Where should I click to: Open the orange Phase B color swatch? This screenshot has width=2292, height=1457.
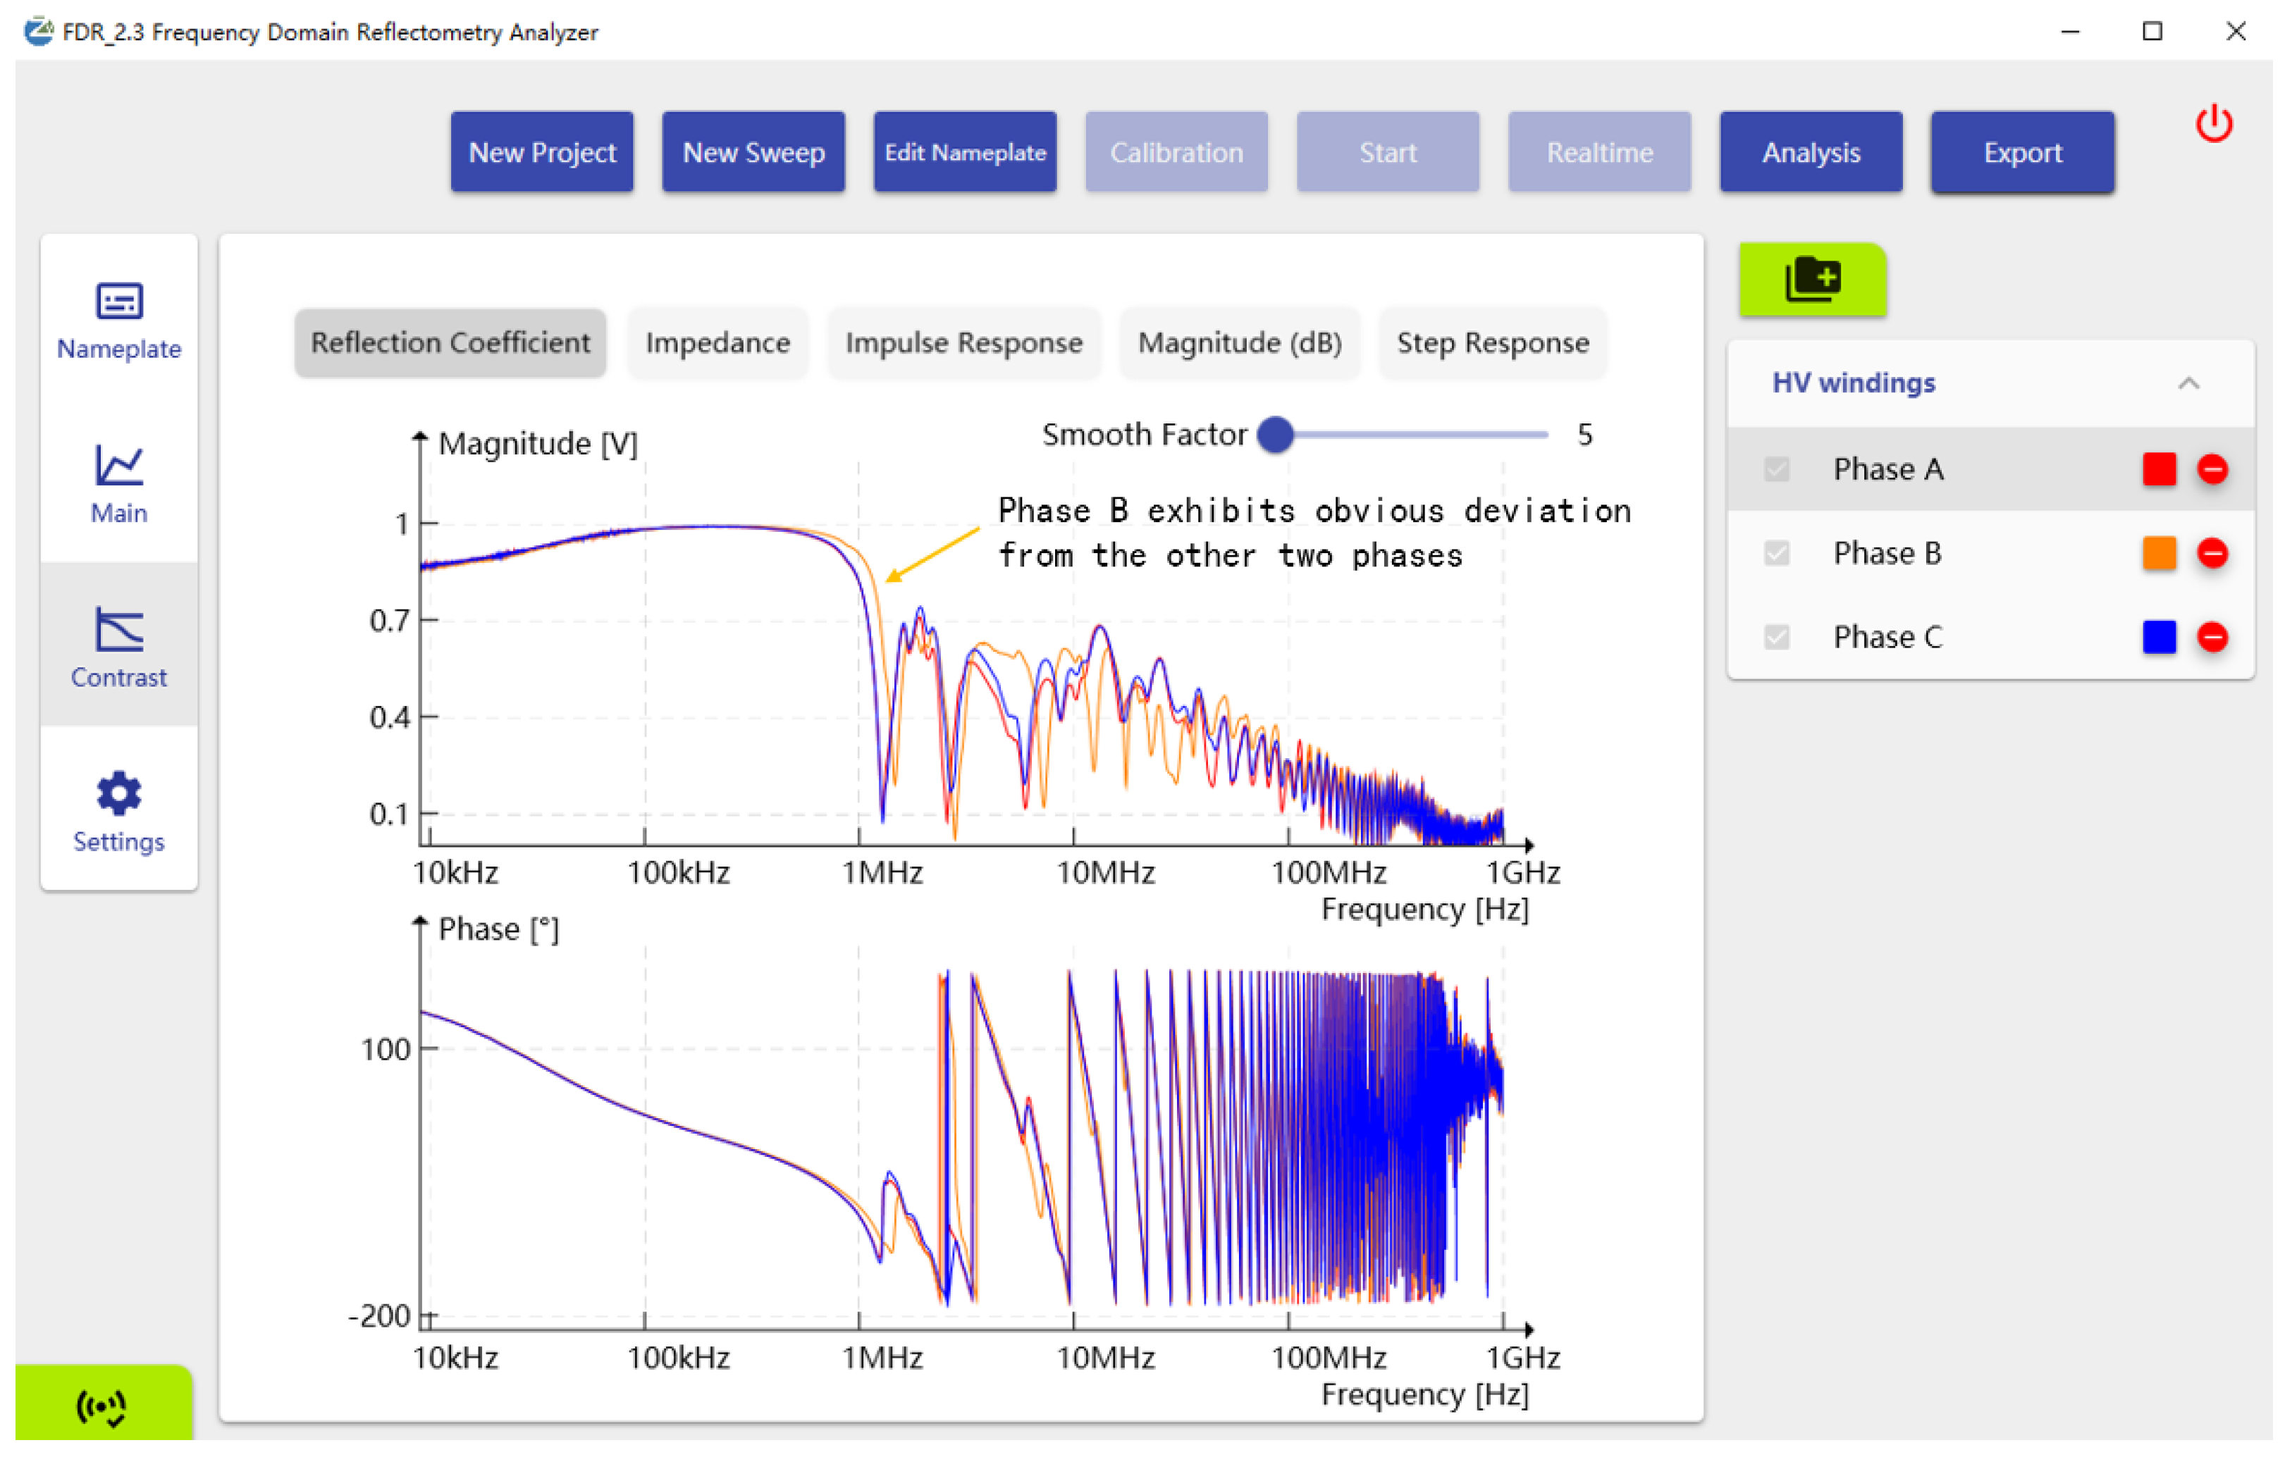pos(2159,553)
